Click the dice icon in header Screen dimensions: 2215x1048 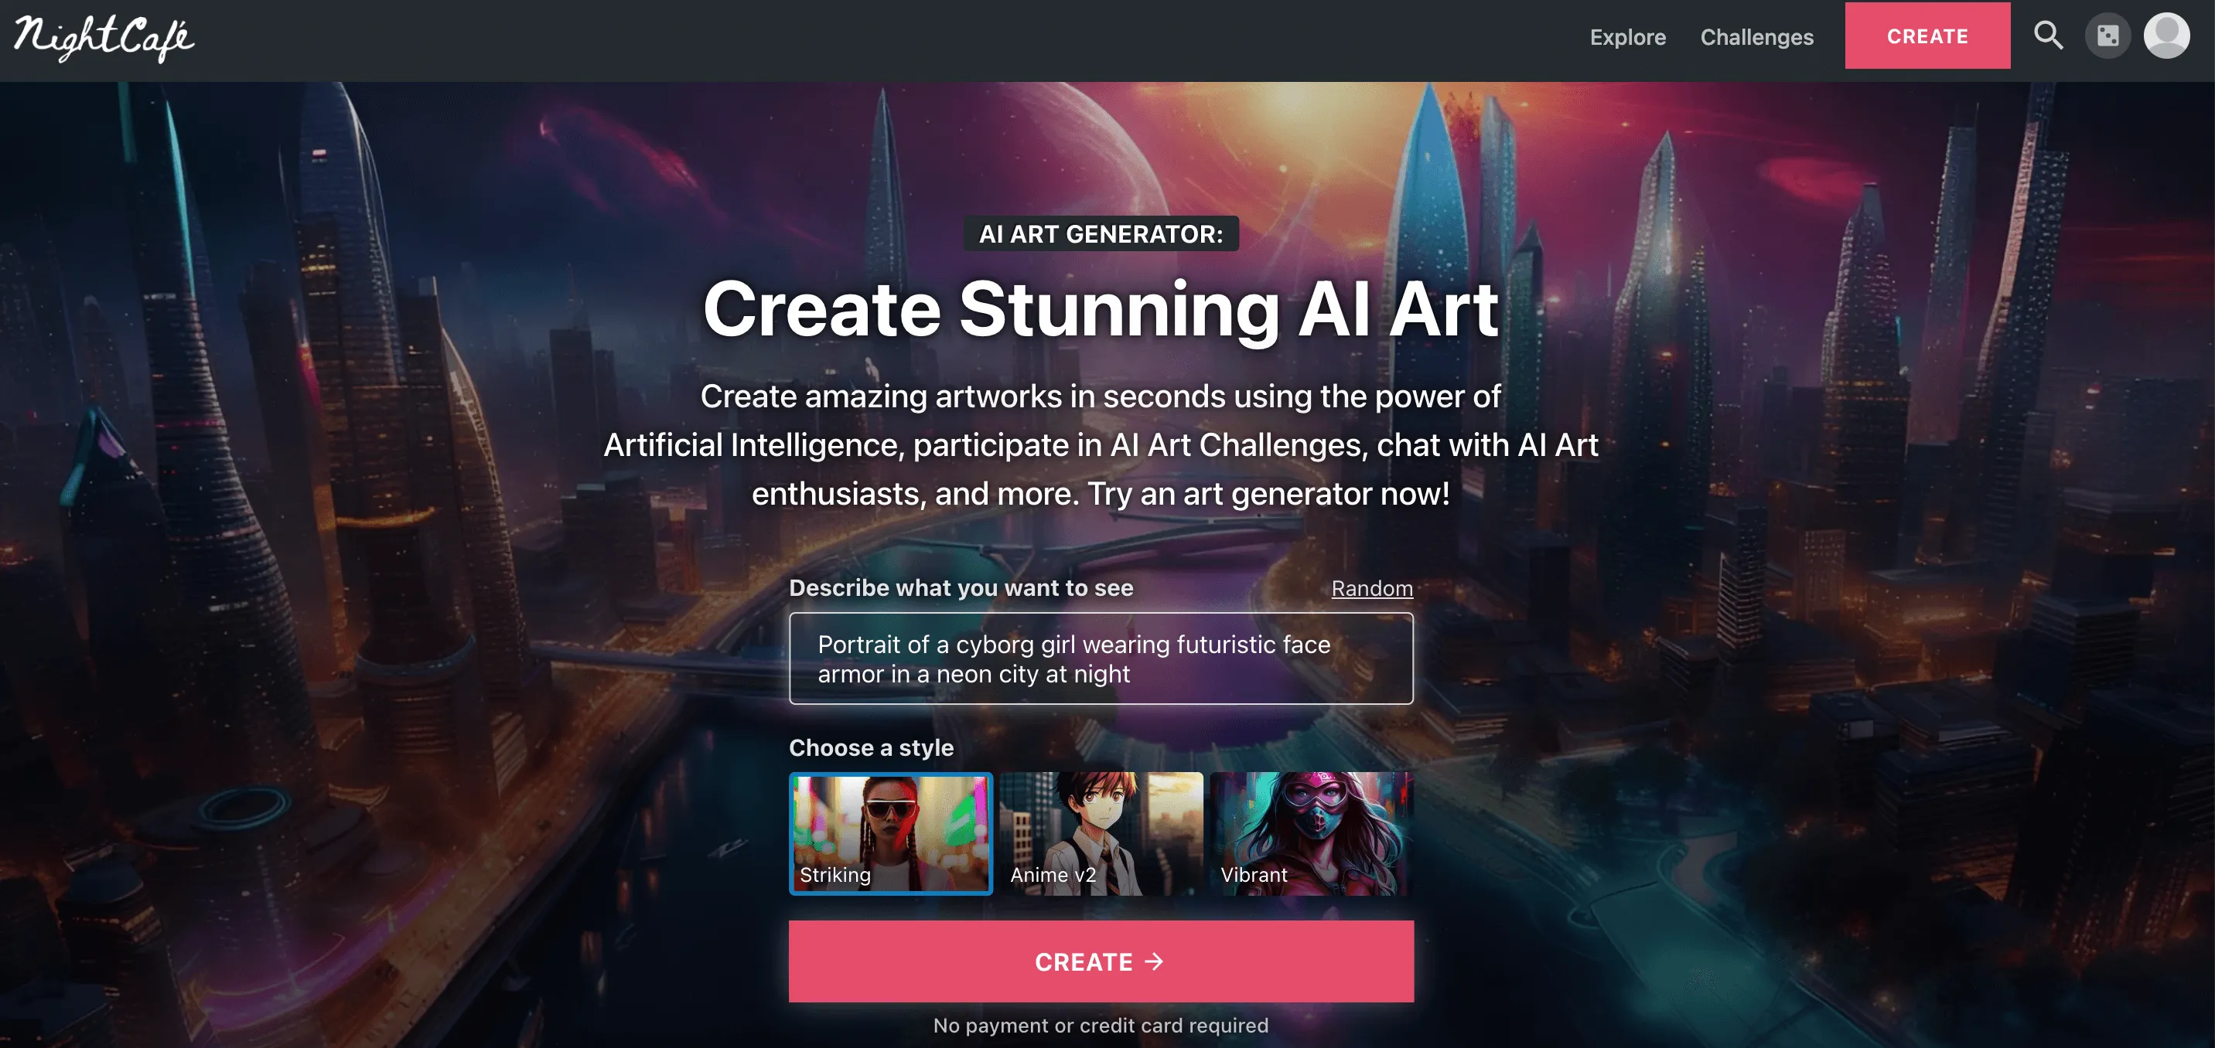coord(2107,36)
